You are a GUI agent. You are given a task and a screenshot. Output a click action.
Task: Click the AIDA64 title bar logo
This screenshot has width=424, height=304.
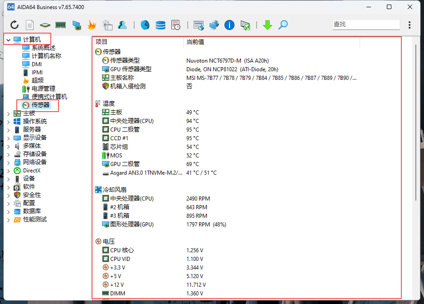coord(10,7)
